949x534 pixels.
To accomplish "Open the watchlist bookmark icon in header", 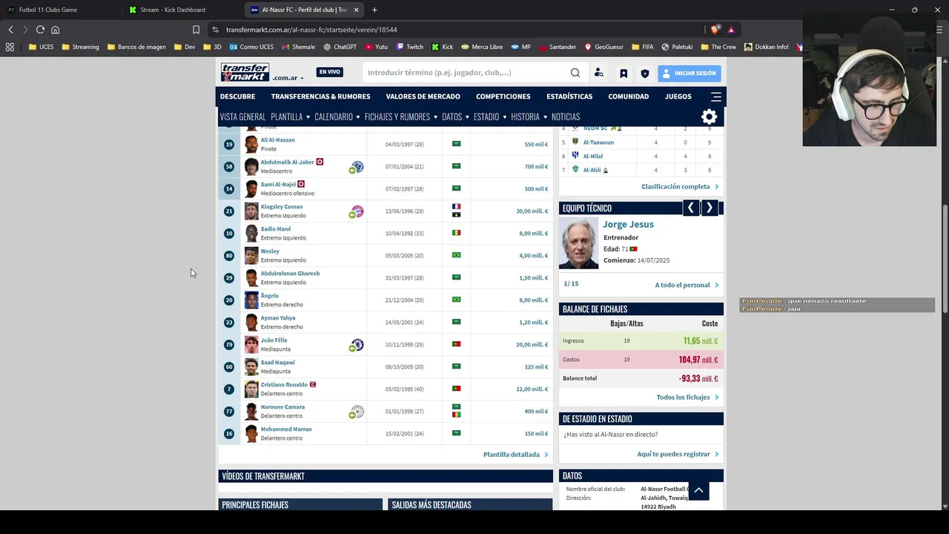I will coord(624,73).
